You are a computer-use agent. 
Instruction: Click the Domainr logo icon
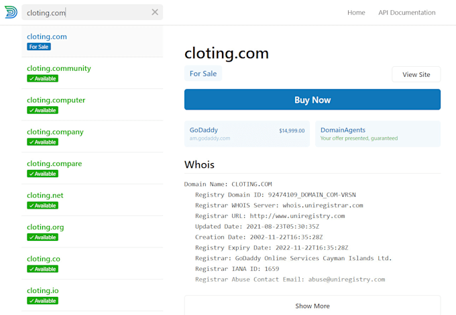11,12
